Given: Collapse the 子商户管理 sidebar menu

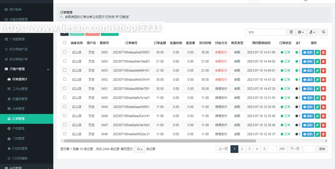Looking at the screenshot, I should 27,69.
